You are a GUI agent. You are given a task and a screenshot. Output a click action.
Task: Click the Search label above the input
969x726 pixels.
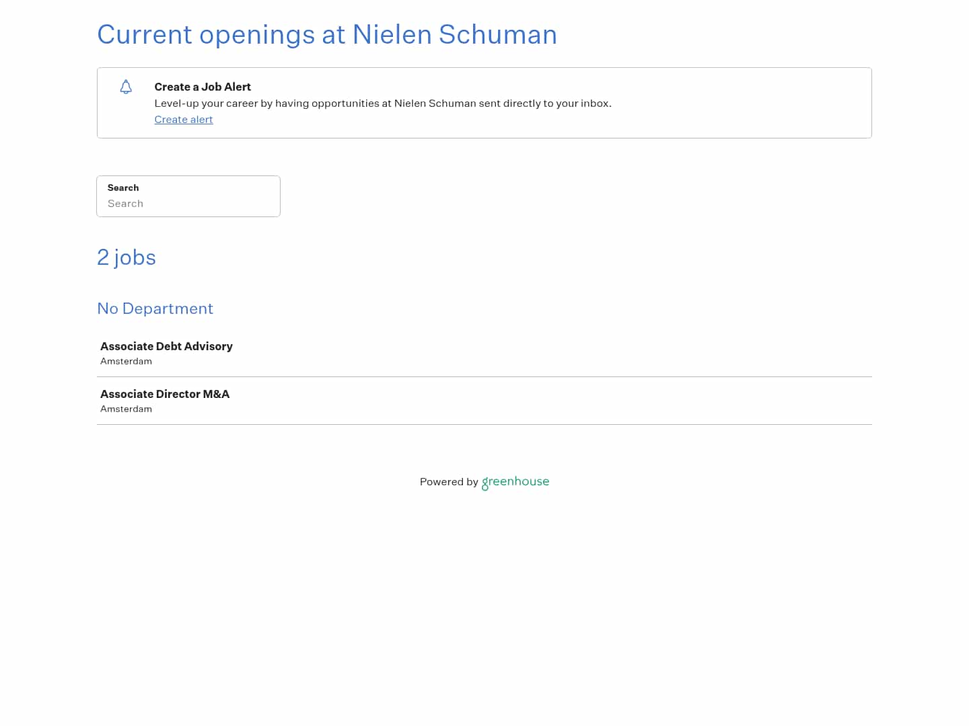click(122, 188)
